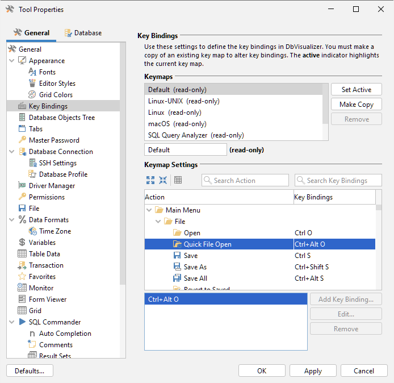The image size is (394, 383).
Task: Collapse the Main Menu action folder
Action: pos(149,210)
